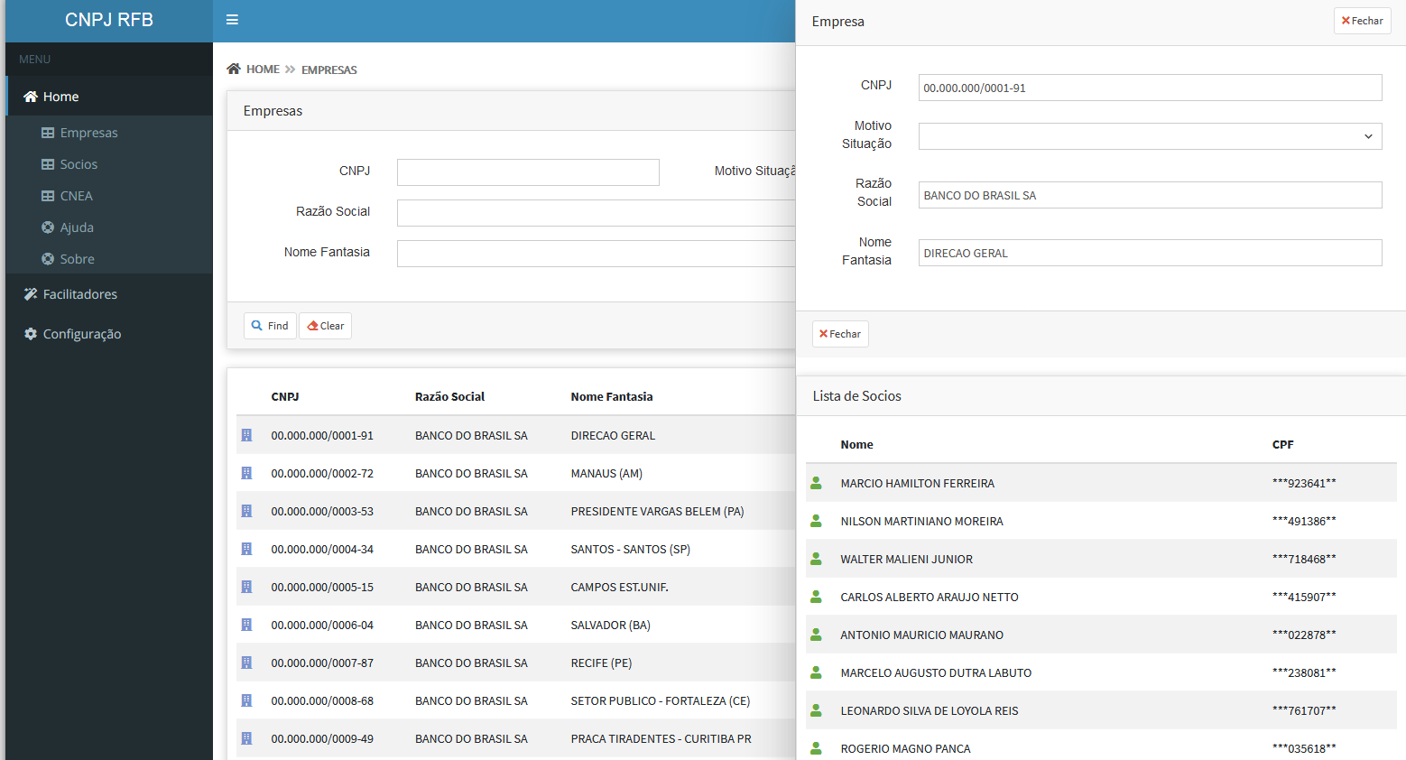Image resolution: width=1406 pixels, height=760 pixels.
Task: Close Empresa panel with top Fechar button
Action: coord(1362,21)
